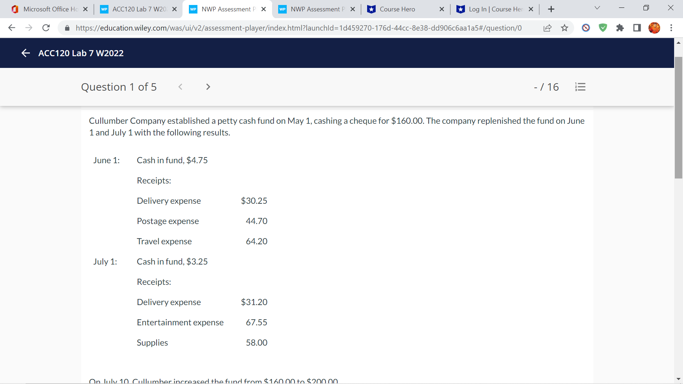
Task: Open a new browser tab
Action: [x=551, y=9]
